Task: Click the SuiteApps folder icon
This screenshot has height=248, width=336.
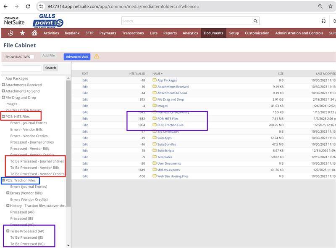Action: 155,138
